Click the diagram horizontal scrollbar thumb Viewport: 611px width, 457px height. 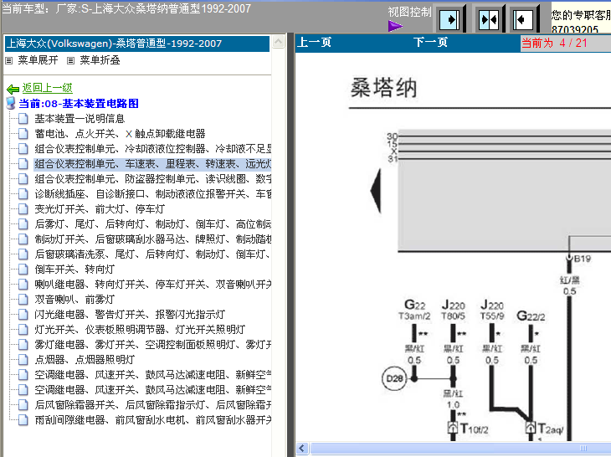pyautogui.click(x=460, y=448)
